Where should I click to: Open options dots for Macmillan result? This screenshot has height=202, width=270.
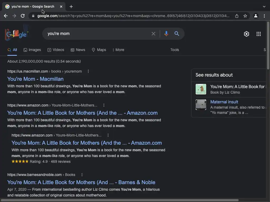pos(88,71)
